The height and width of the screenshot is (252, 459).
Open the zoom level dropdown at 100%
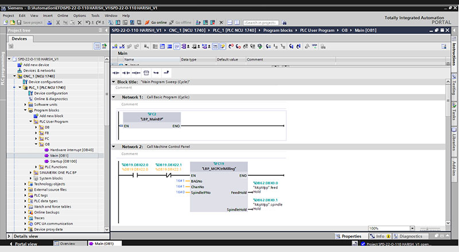[x=413, y=229]
